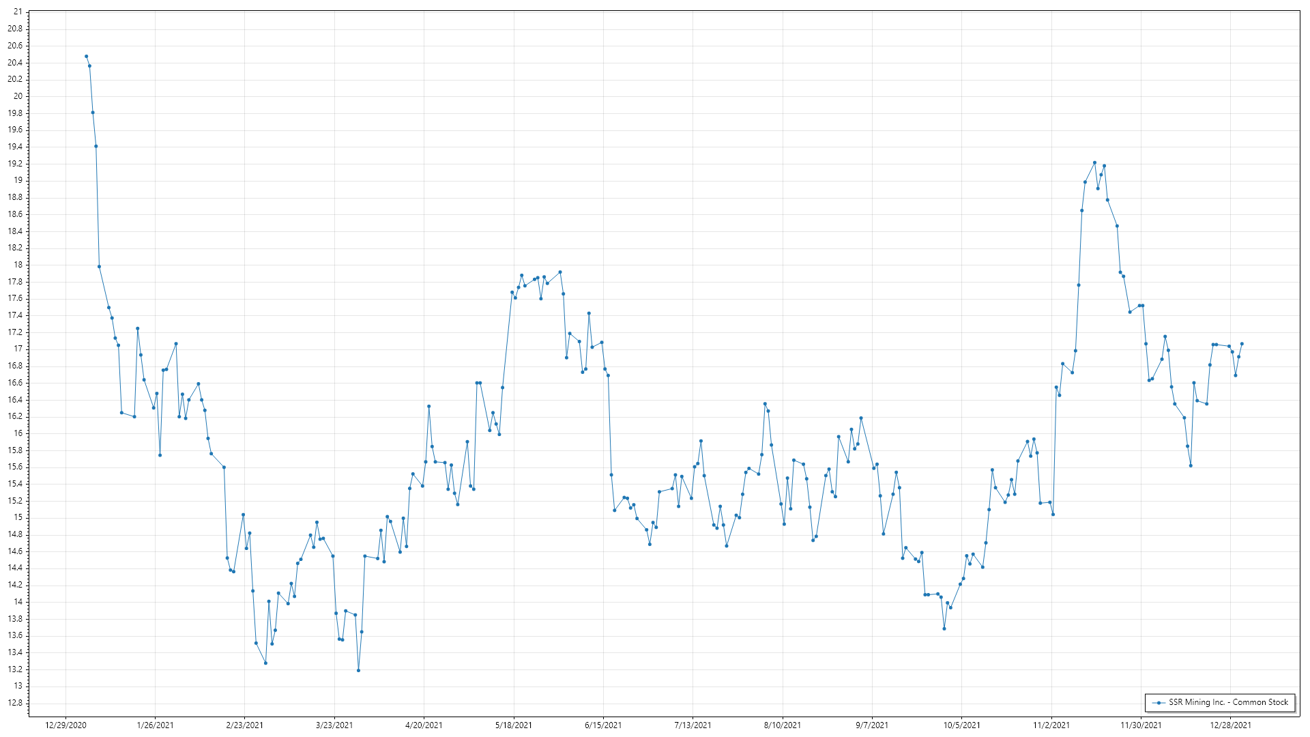Click the 11/2/2021 x-axis date label
This screenshot has width=1310, height=737.
coord(1051,725)
